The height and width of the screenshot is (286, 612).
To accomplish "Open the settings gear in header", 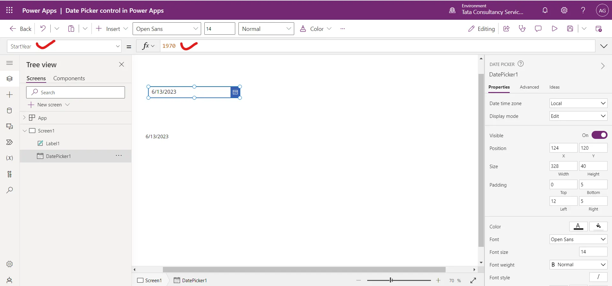I will pos(564,10).
